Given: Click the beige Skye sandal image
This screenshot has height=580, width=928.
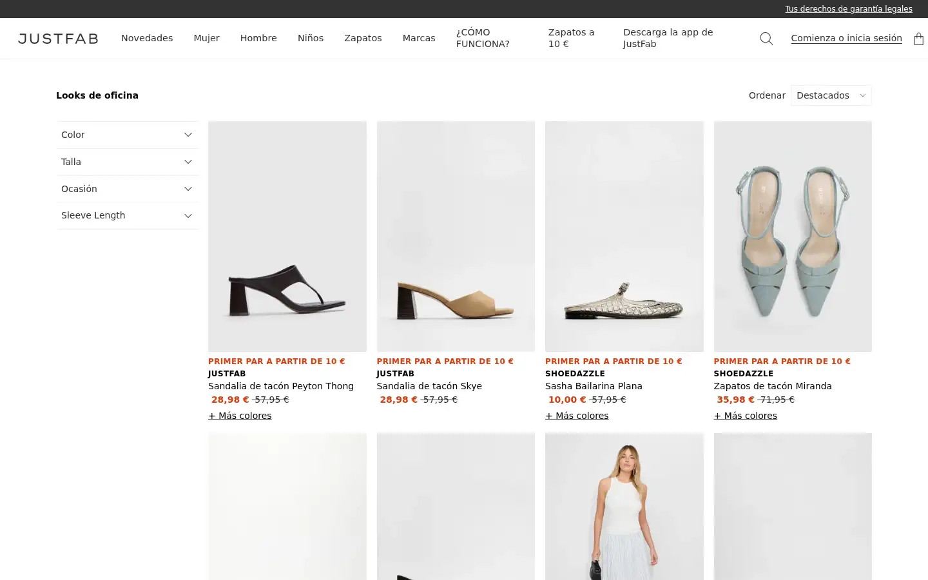Looking at the screenshot, I should (456, 237).
